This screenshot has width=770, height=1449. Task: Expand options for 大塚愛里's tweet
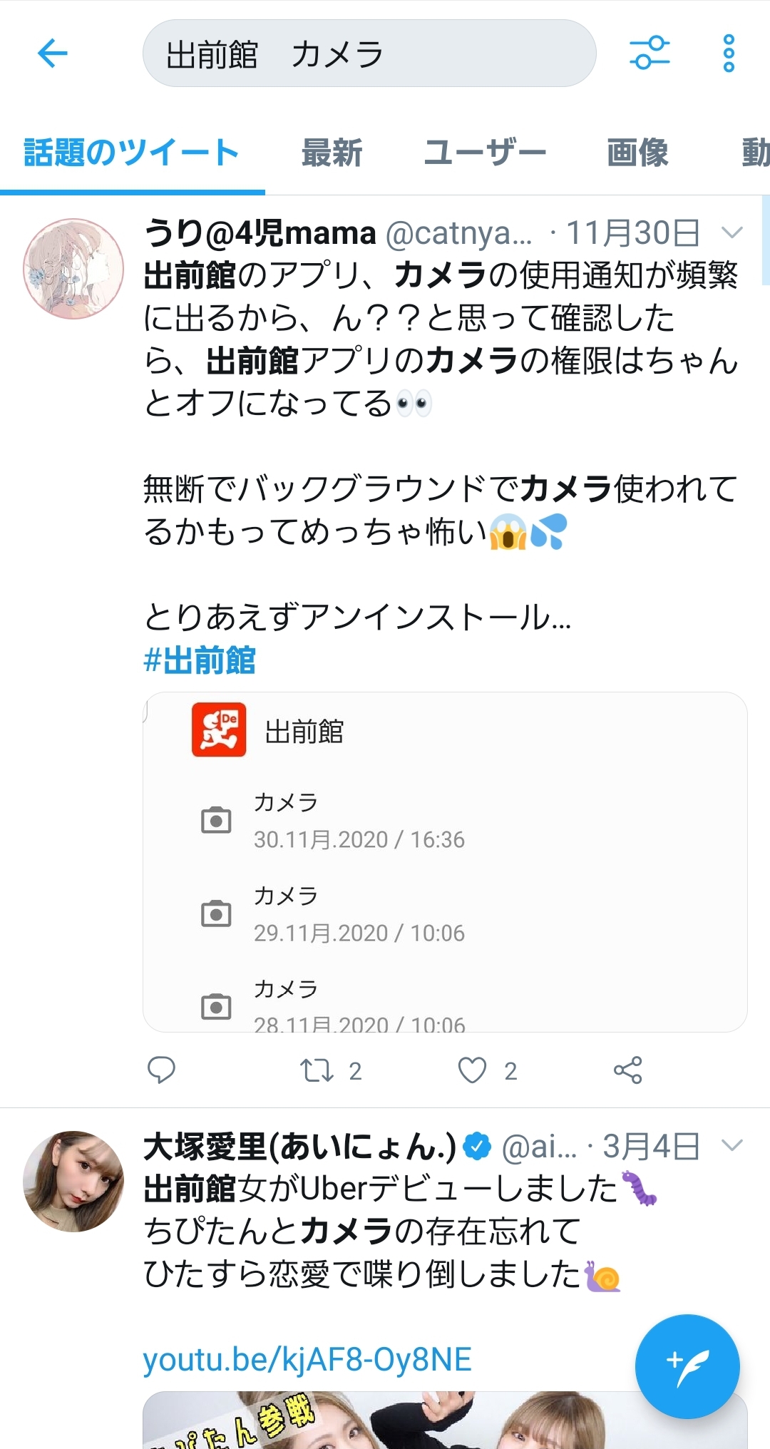click(x=731, y=1146)
